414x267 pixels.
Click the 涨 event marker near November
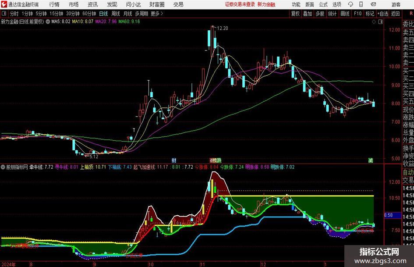(x=212, y=160)
